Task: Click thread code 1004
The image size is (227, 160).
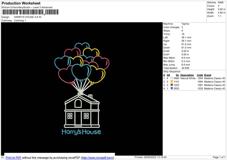Action: pos(200,78)
